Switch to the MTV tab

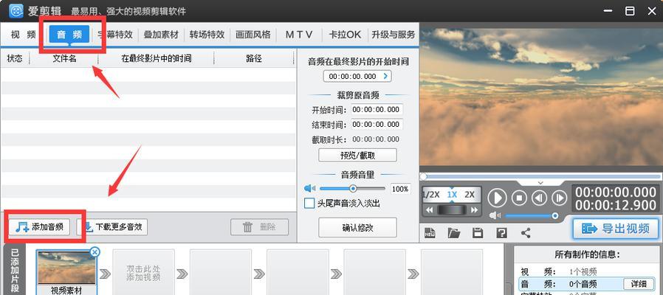tap(299, 35)
